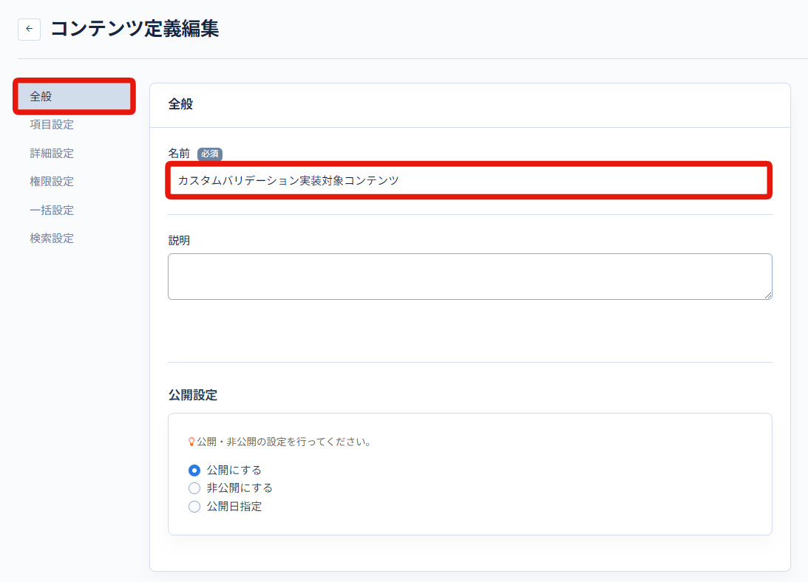
Task: Open the 詳細設定 section
Action: tap(50, 153)
